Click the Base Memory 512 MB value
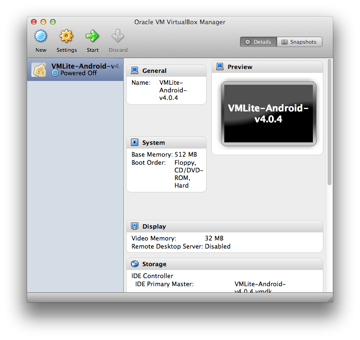 pos(186,154)
